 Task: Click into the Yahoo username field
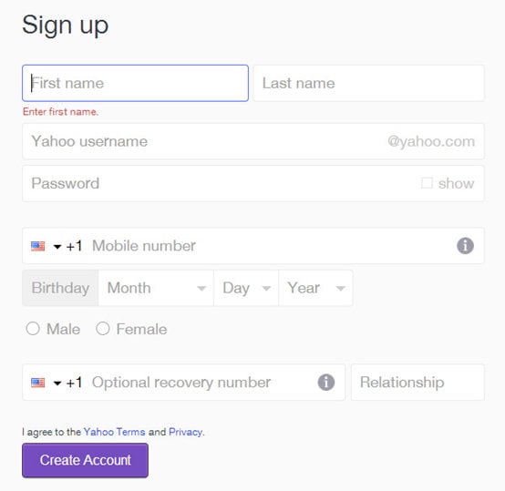pos(253,141)
